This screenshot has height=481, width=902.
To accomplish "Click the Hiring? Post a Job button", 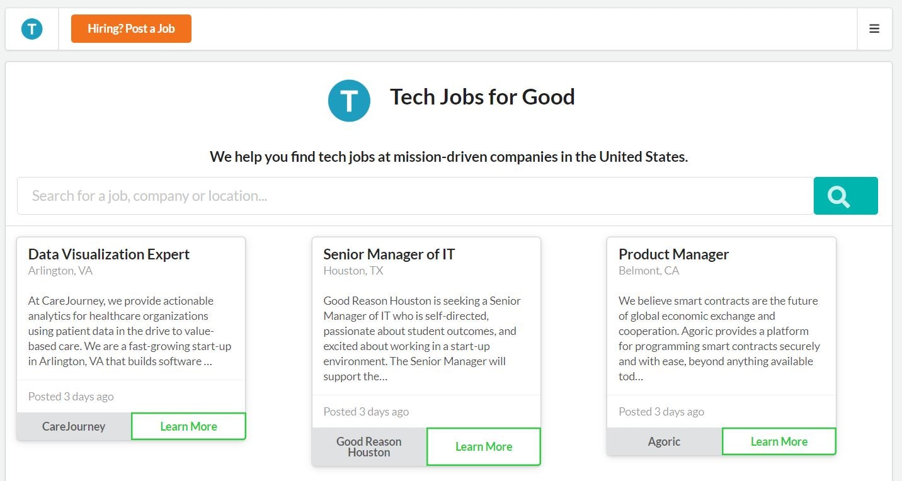I will (131, 29).
